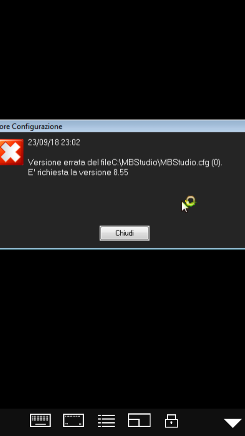Image resolution: width=245 pixels, height=436 pixels.
Task: Click the 23/09/18 23:02 timestamp
Action: coord(54,143)
